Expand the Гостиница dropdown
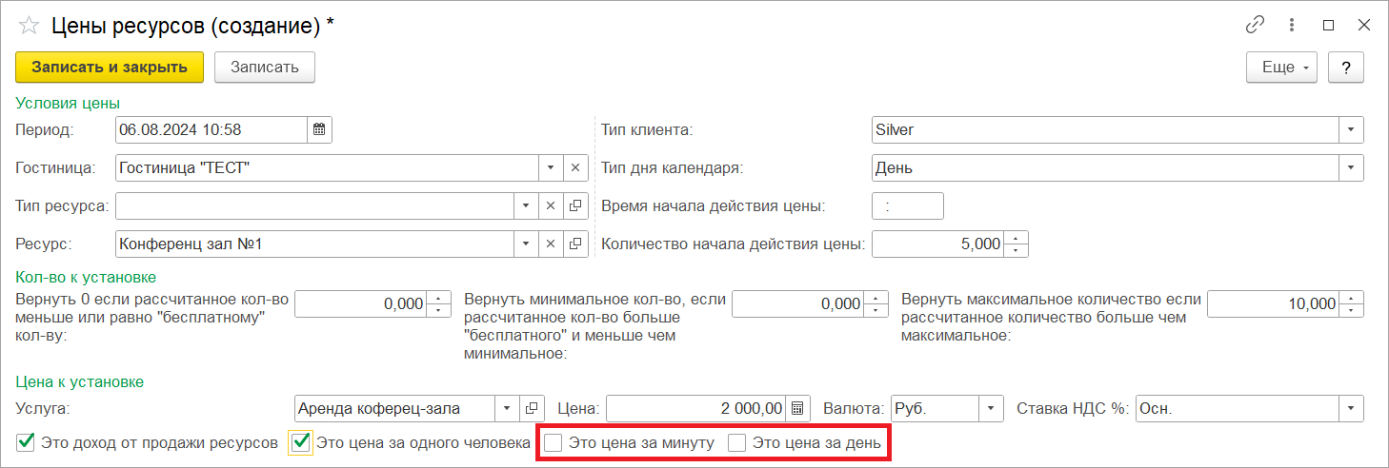Viewport: 1389px width, 468px height. pyautogui.click(x=551, y=167)
